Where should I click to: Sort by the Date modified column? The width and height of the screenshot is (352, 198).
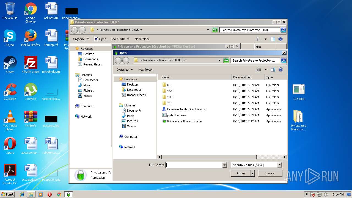pyautogui.click(x=249, y=77)
